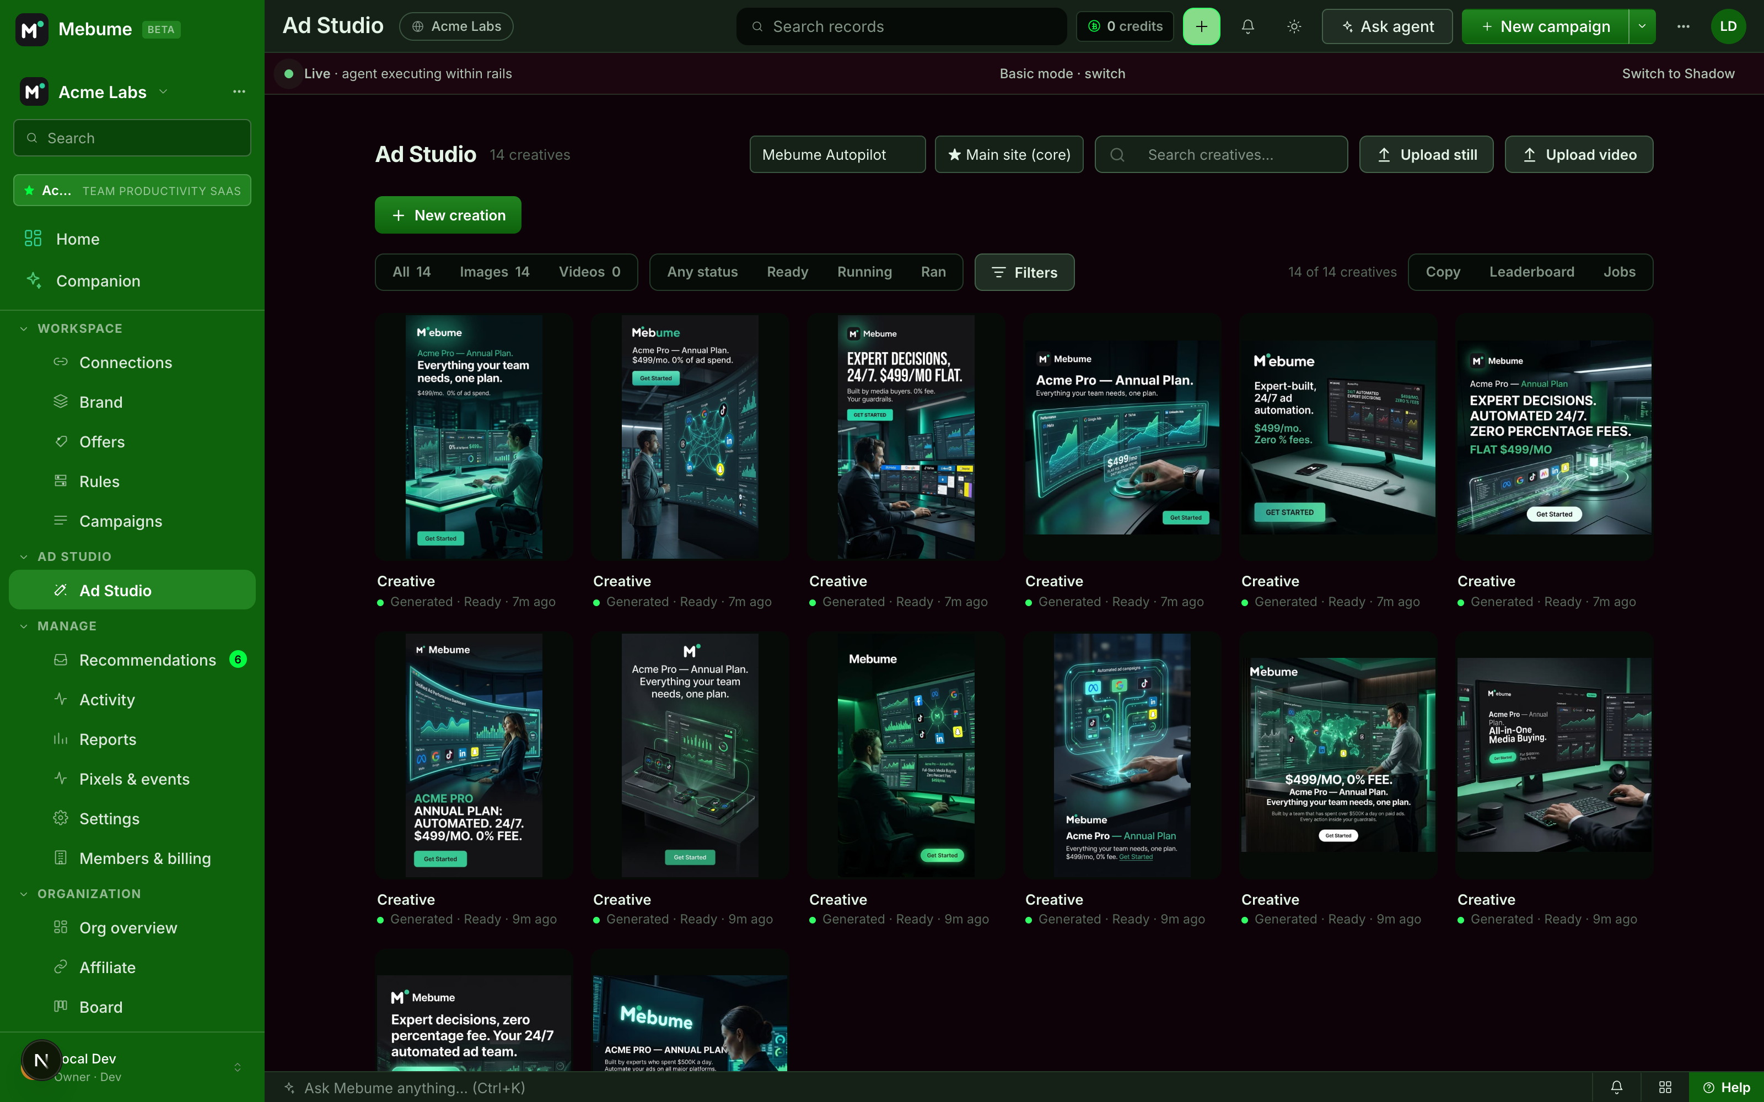
Task: Click the Pixels & events icon
Action: [61, 779]
